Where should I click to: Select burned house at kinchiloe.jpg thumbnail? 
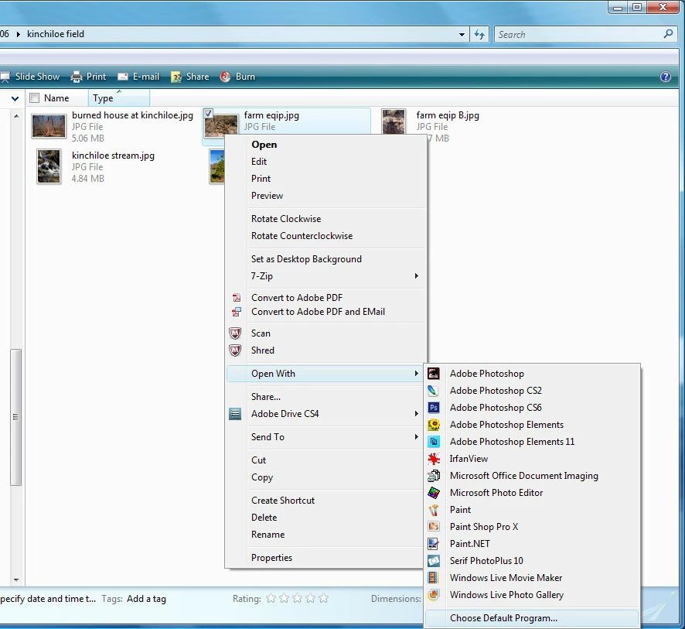tap(49, 126)
